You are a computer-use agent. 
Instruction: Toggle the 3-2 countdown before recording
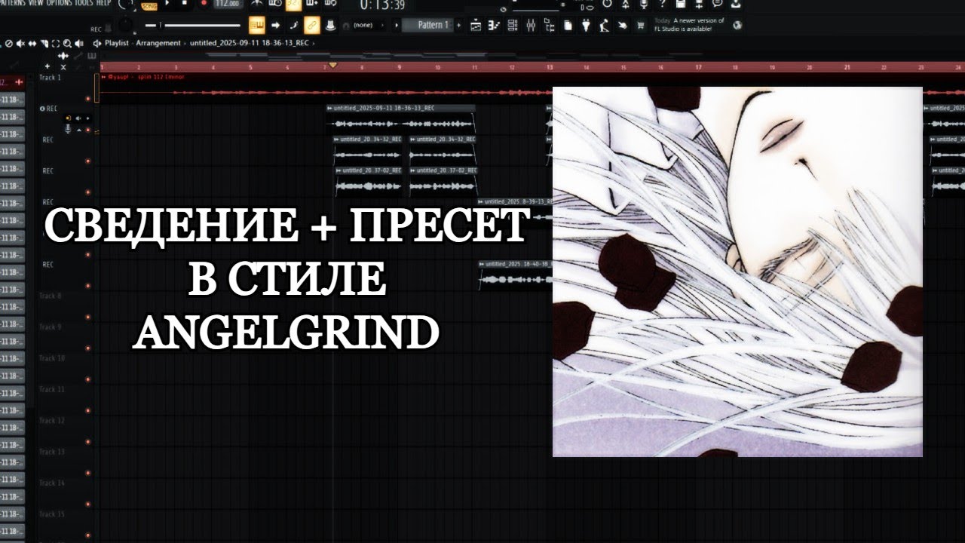[x=293, y=5]
